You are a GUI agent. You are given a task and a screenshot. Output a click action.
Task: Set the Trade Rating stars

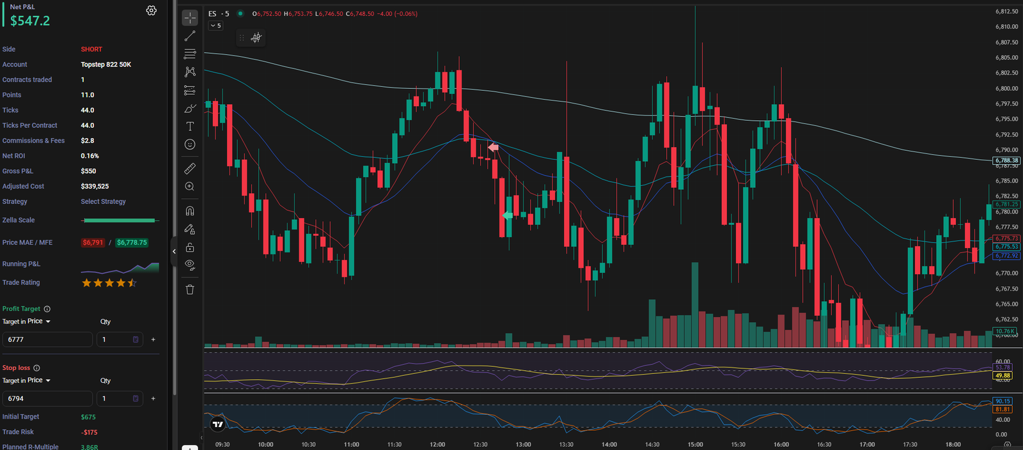pyautogui.click(x=109, y=283)
